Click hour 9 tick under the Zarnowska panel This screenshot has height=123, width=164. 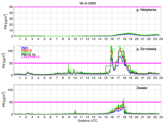(x=69, y=78)
